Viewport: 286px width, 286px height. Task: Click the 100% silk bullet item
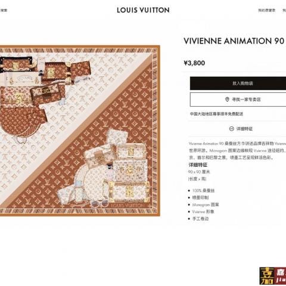203,191
